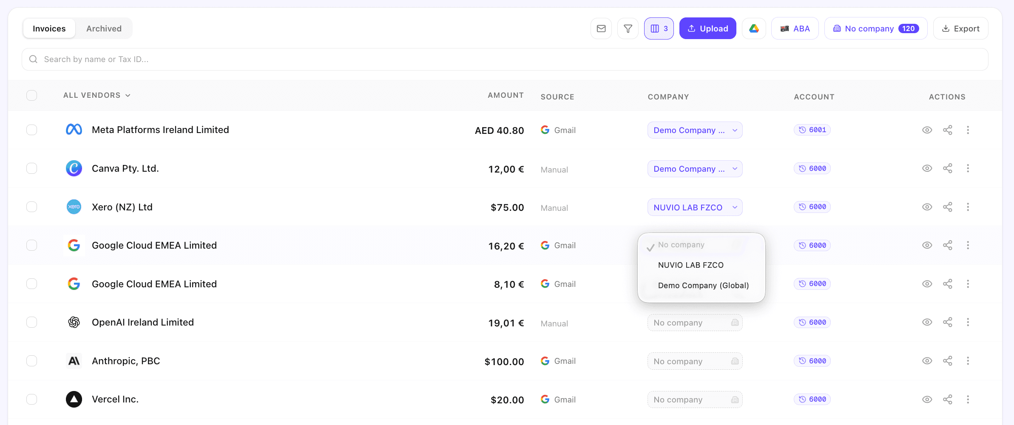Open the columns selector showing 3
1014x425 pixels.
click(x=659, y=28)
